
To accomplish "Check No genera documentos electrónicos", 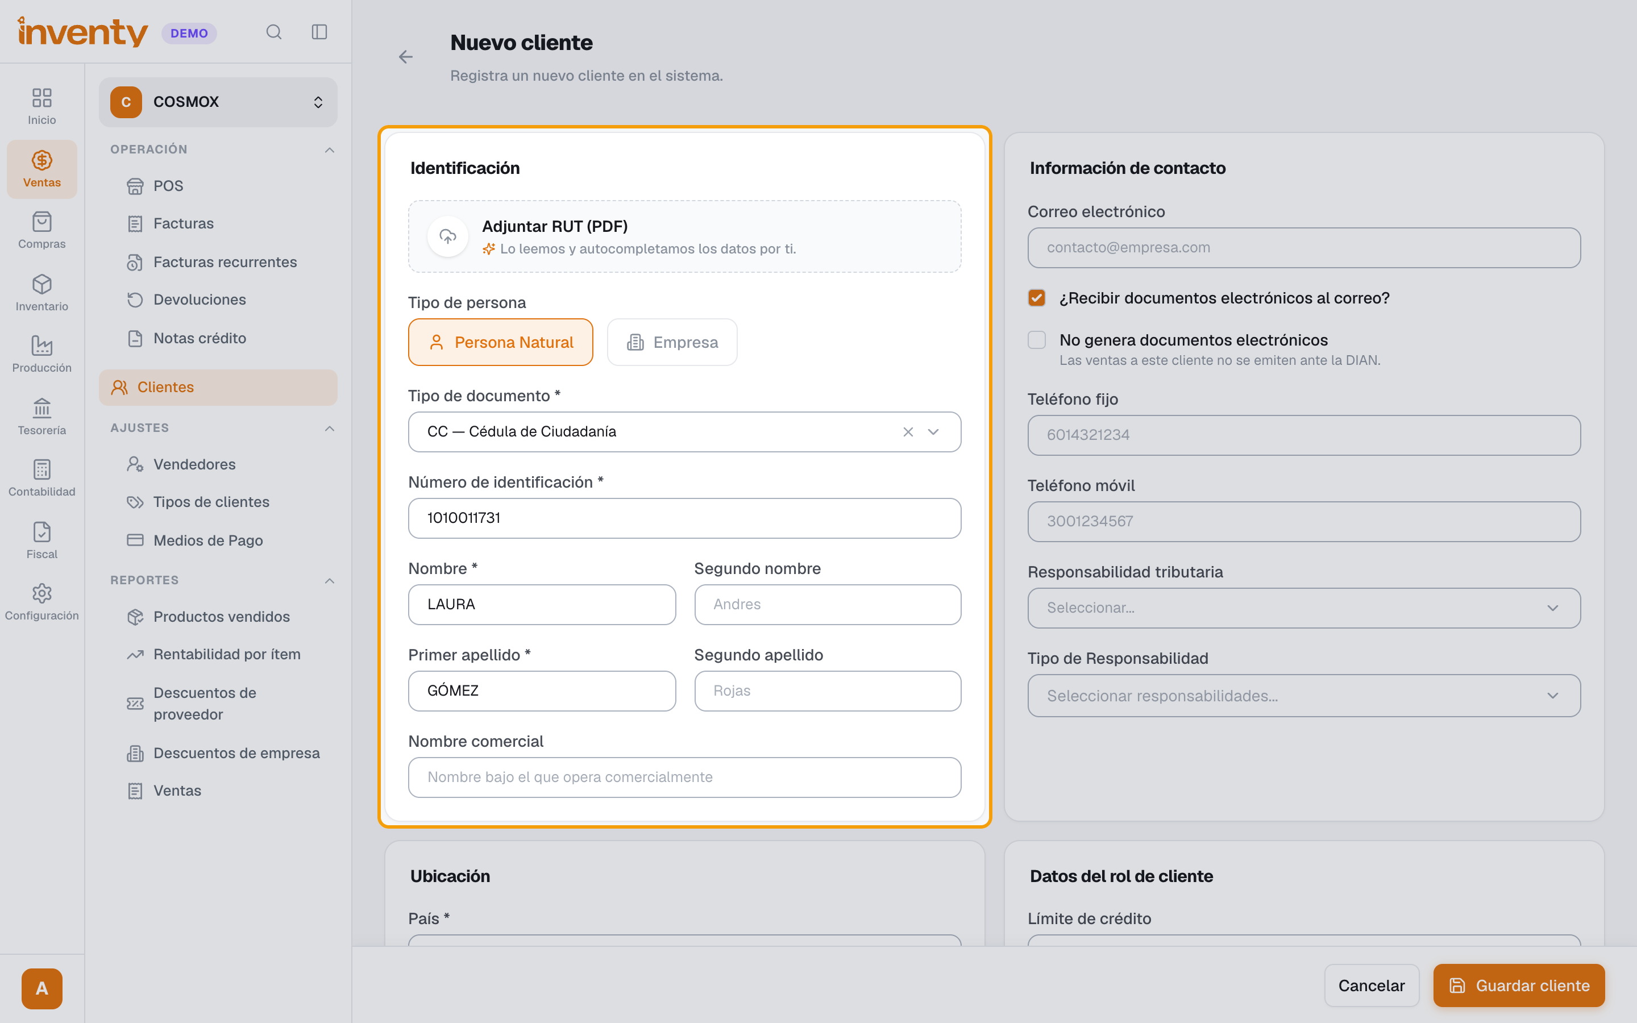I will (x=1036, y=340).
